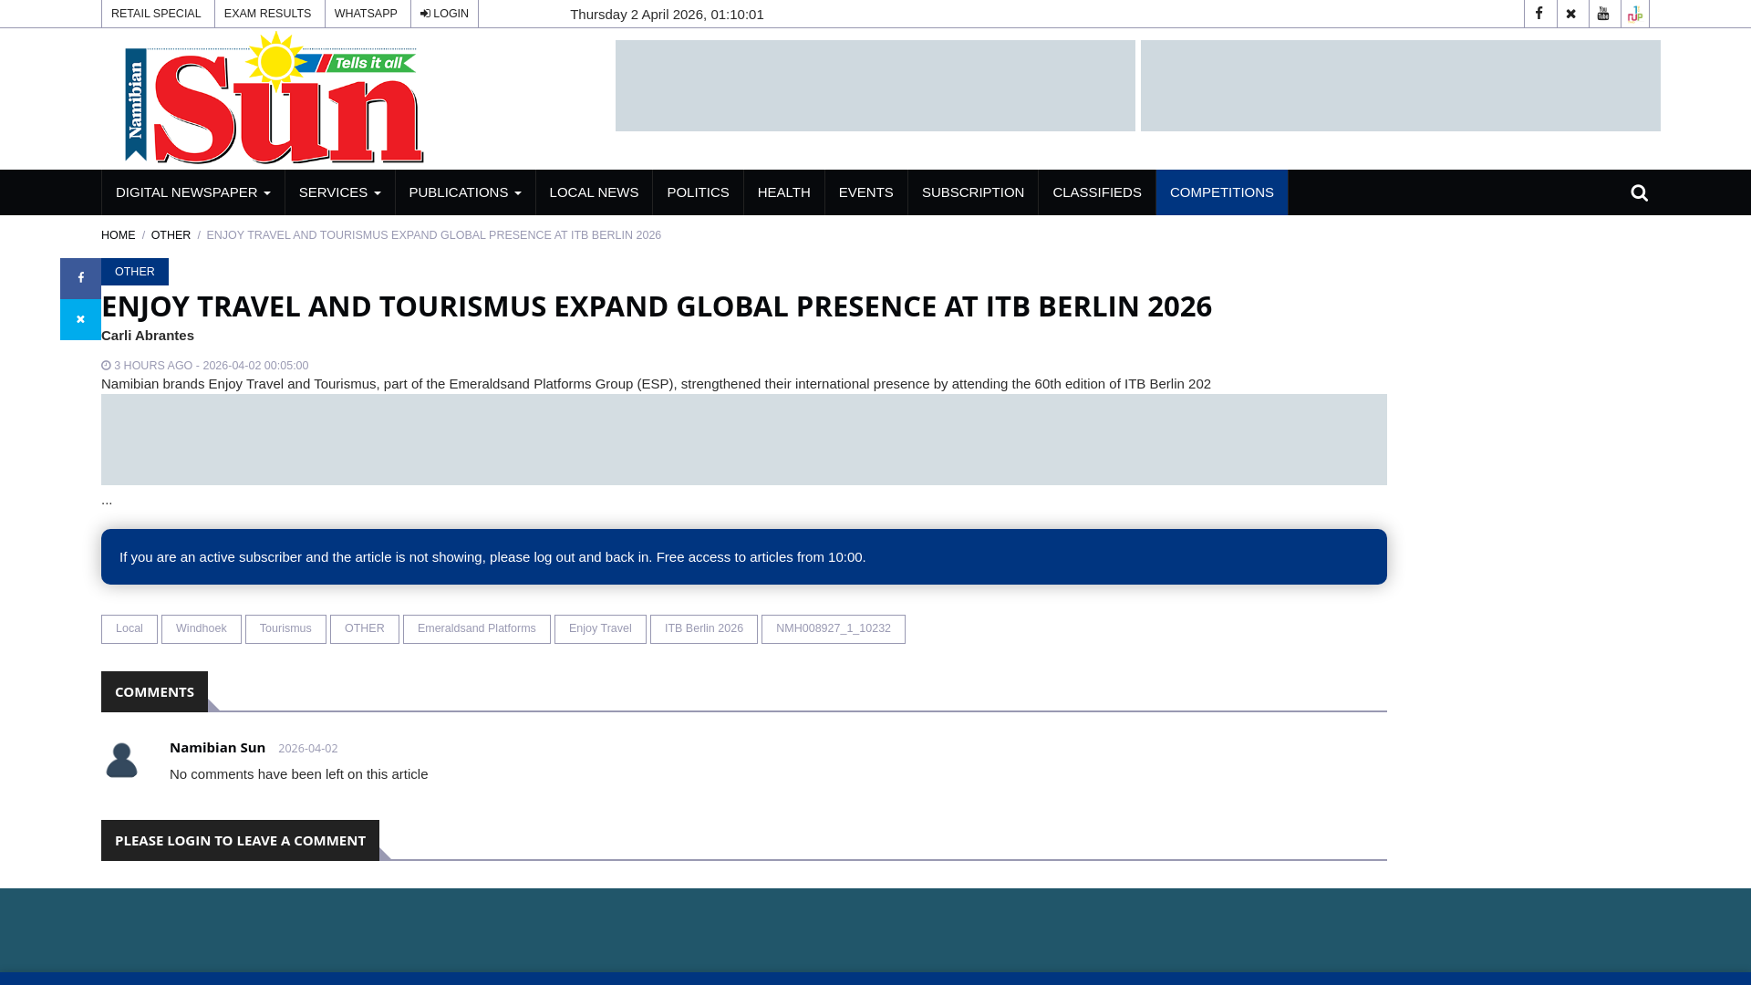Viewport: 1751px width, 985px height.
Task: Share article via Facebook side button
Action: click(80, 278)
